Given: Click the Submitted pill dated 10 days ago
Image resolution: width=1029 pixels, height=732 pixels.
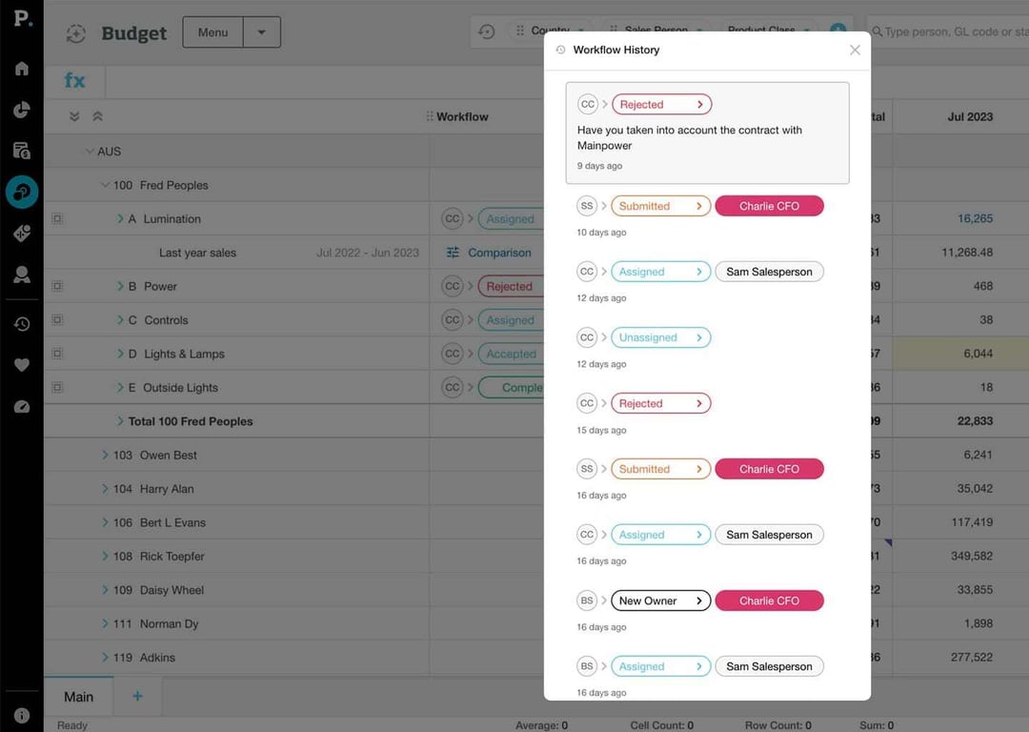Looking at the screenshot, I should [661, 206].
